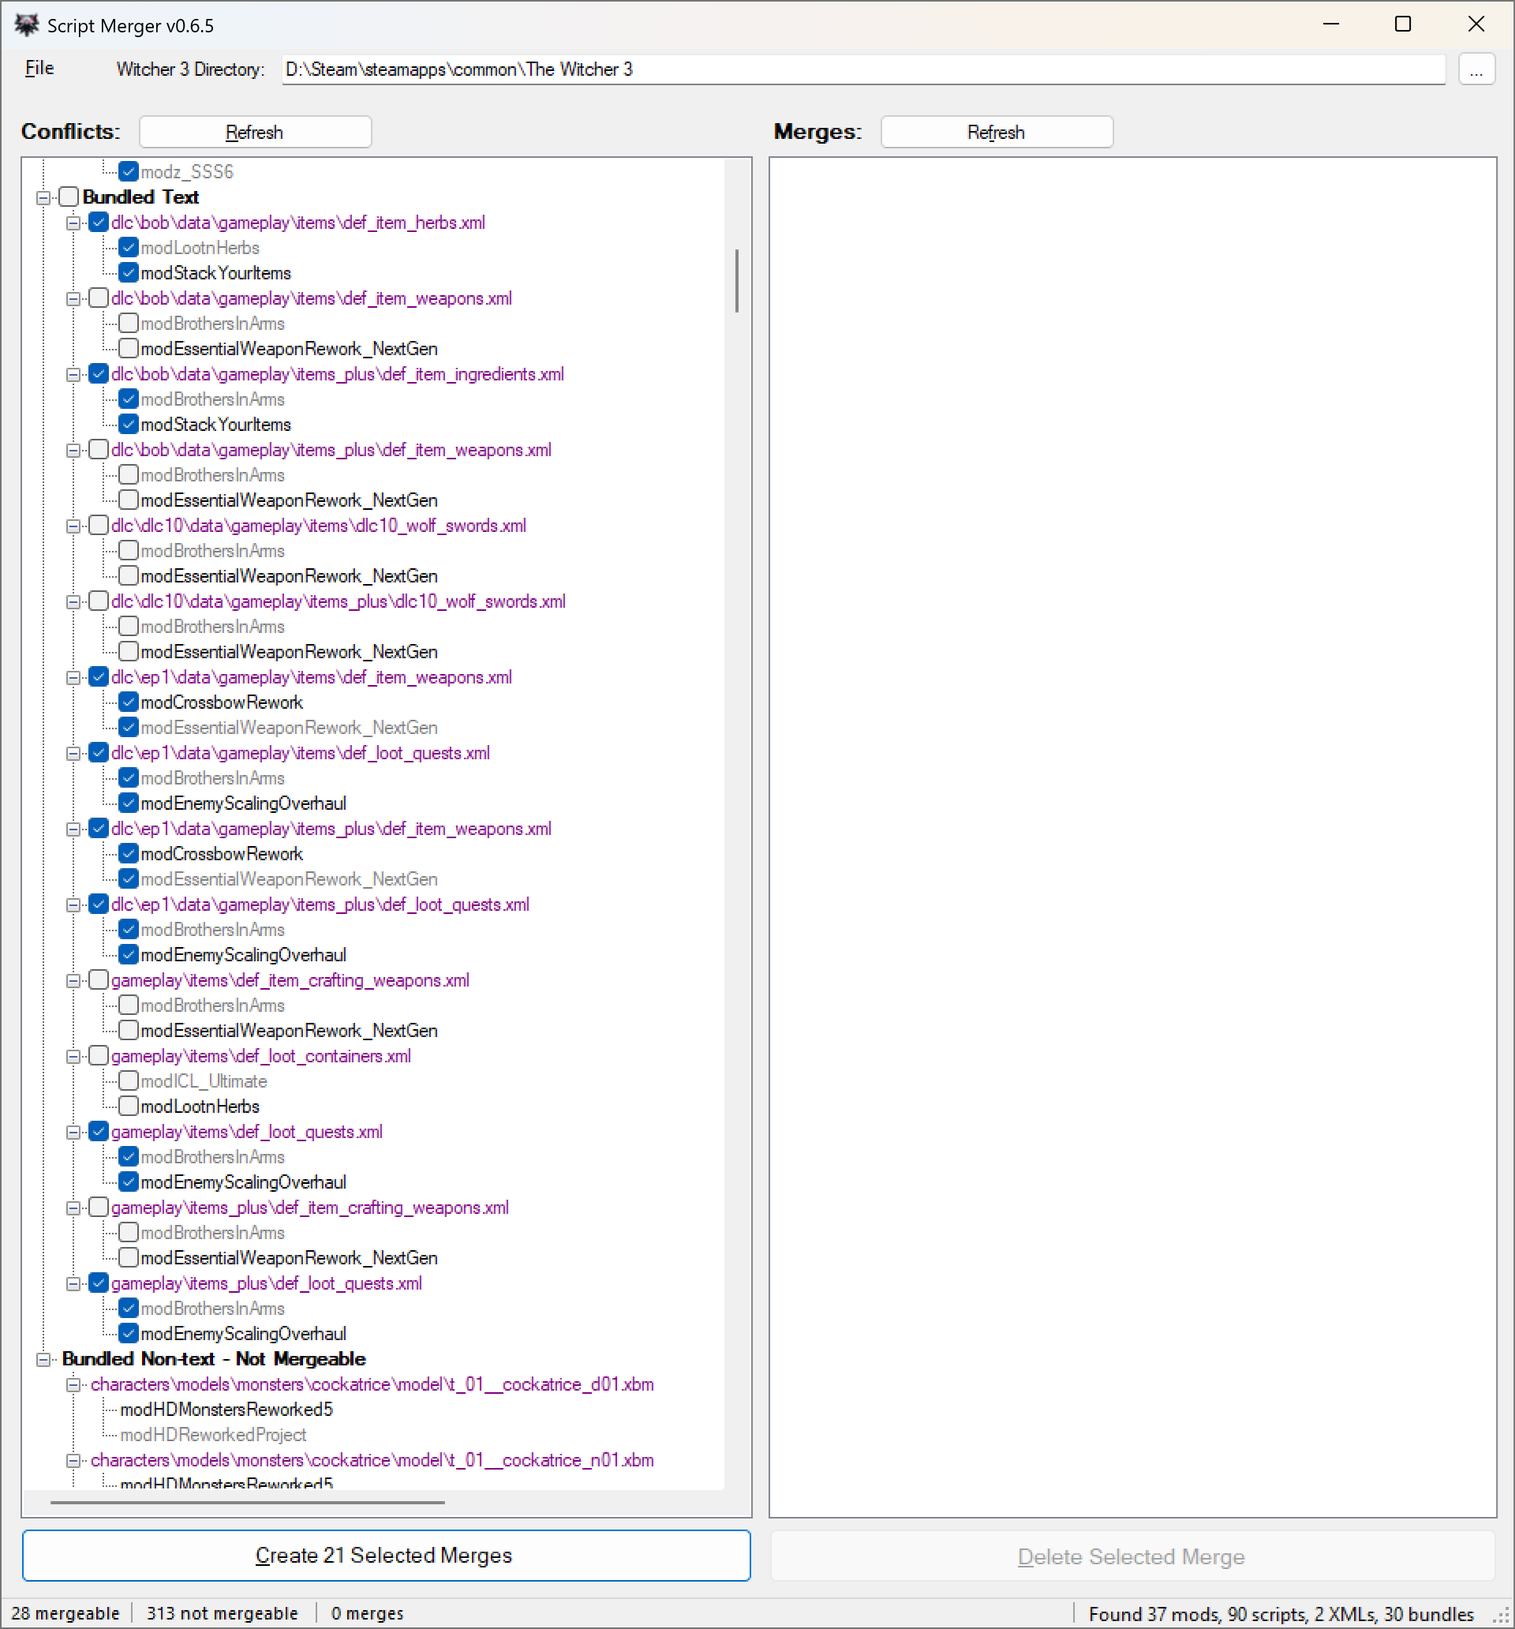This screenshot has width=1515, height=1629.
Task: Collapse dlc10_wolf_swords.xml items node
Action: [x=73, y=526]
